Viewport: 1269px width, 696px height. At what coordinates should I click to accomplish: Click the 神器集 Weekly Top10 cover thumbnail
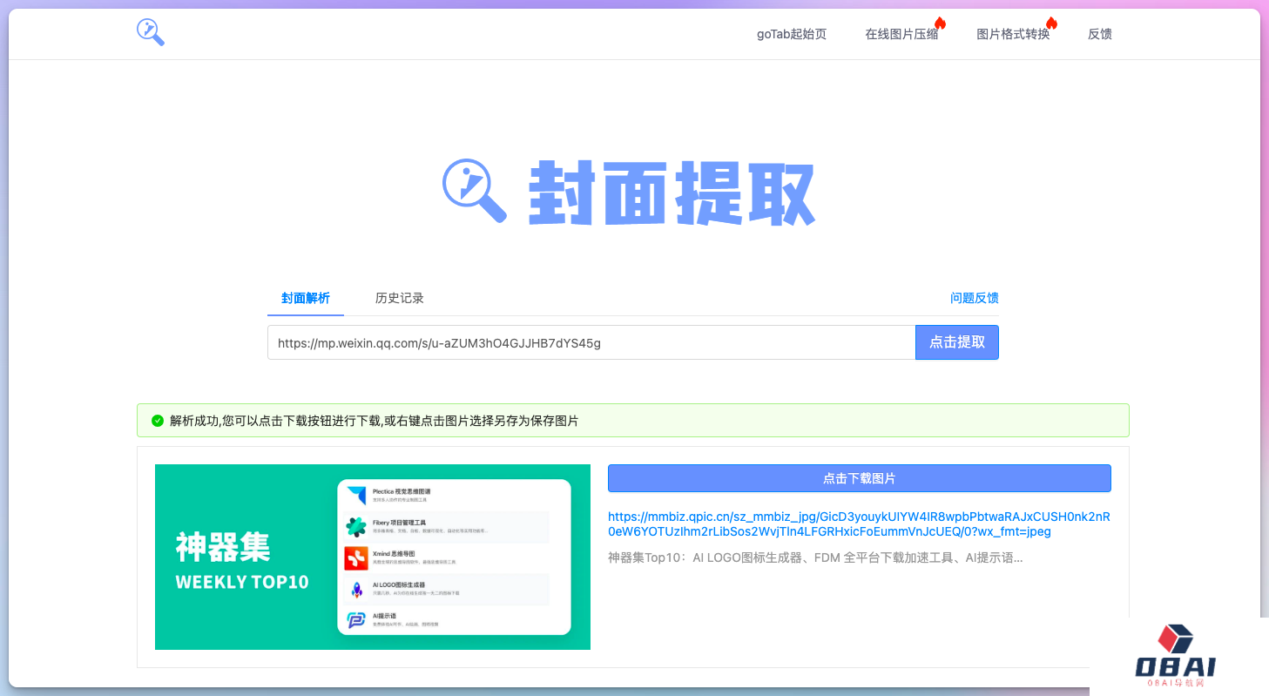[x=373, y=557]
